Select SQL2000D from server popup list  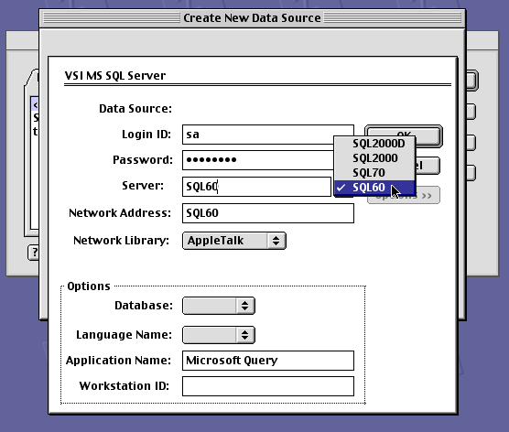[x=374, y=144]
